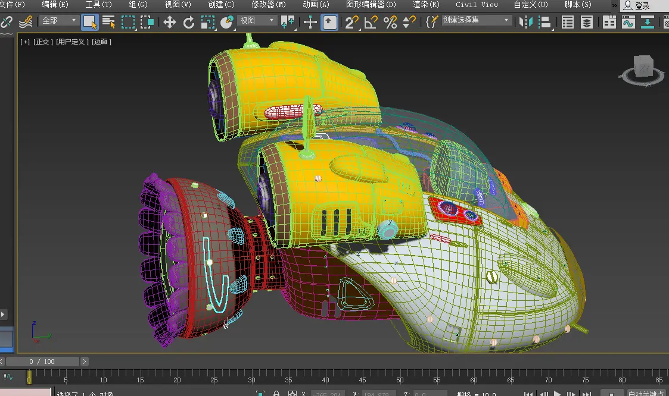The image size is (669, 396).
Task: Open Select by Name list
Action: [x=108, y=23]
